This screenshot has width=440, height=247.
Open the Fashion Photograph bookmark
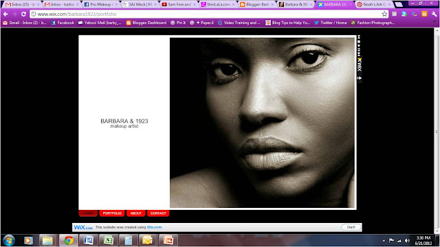coord(373,23)
